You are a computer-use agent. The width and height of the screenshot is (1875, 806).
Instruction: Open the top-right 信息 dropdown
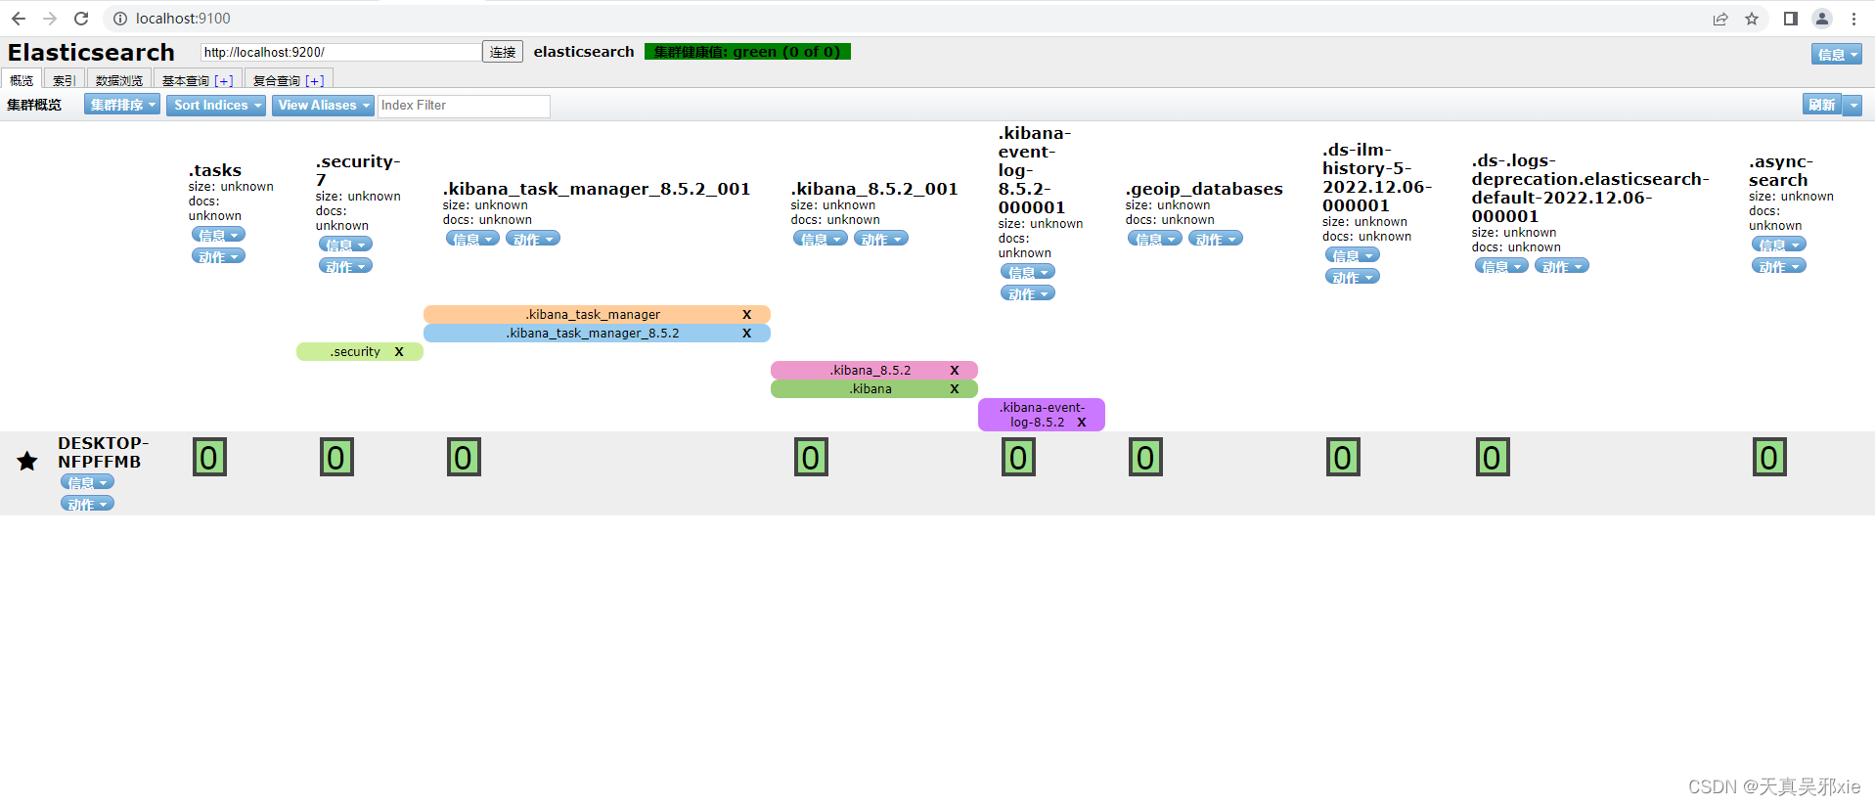click(1837, 55)
